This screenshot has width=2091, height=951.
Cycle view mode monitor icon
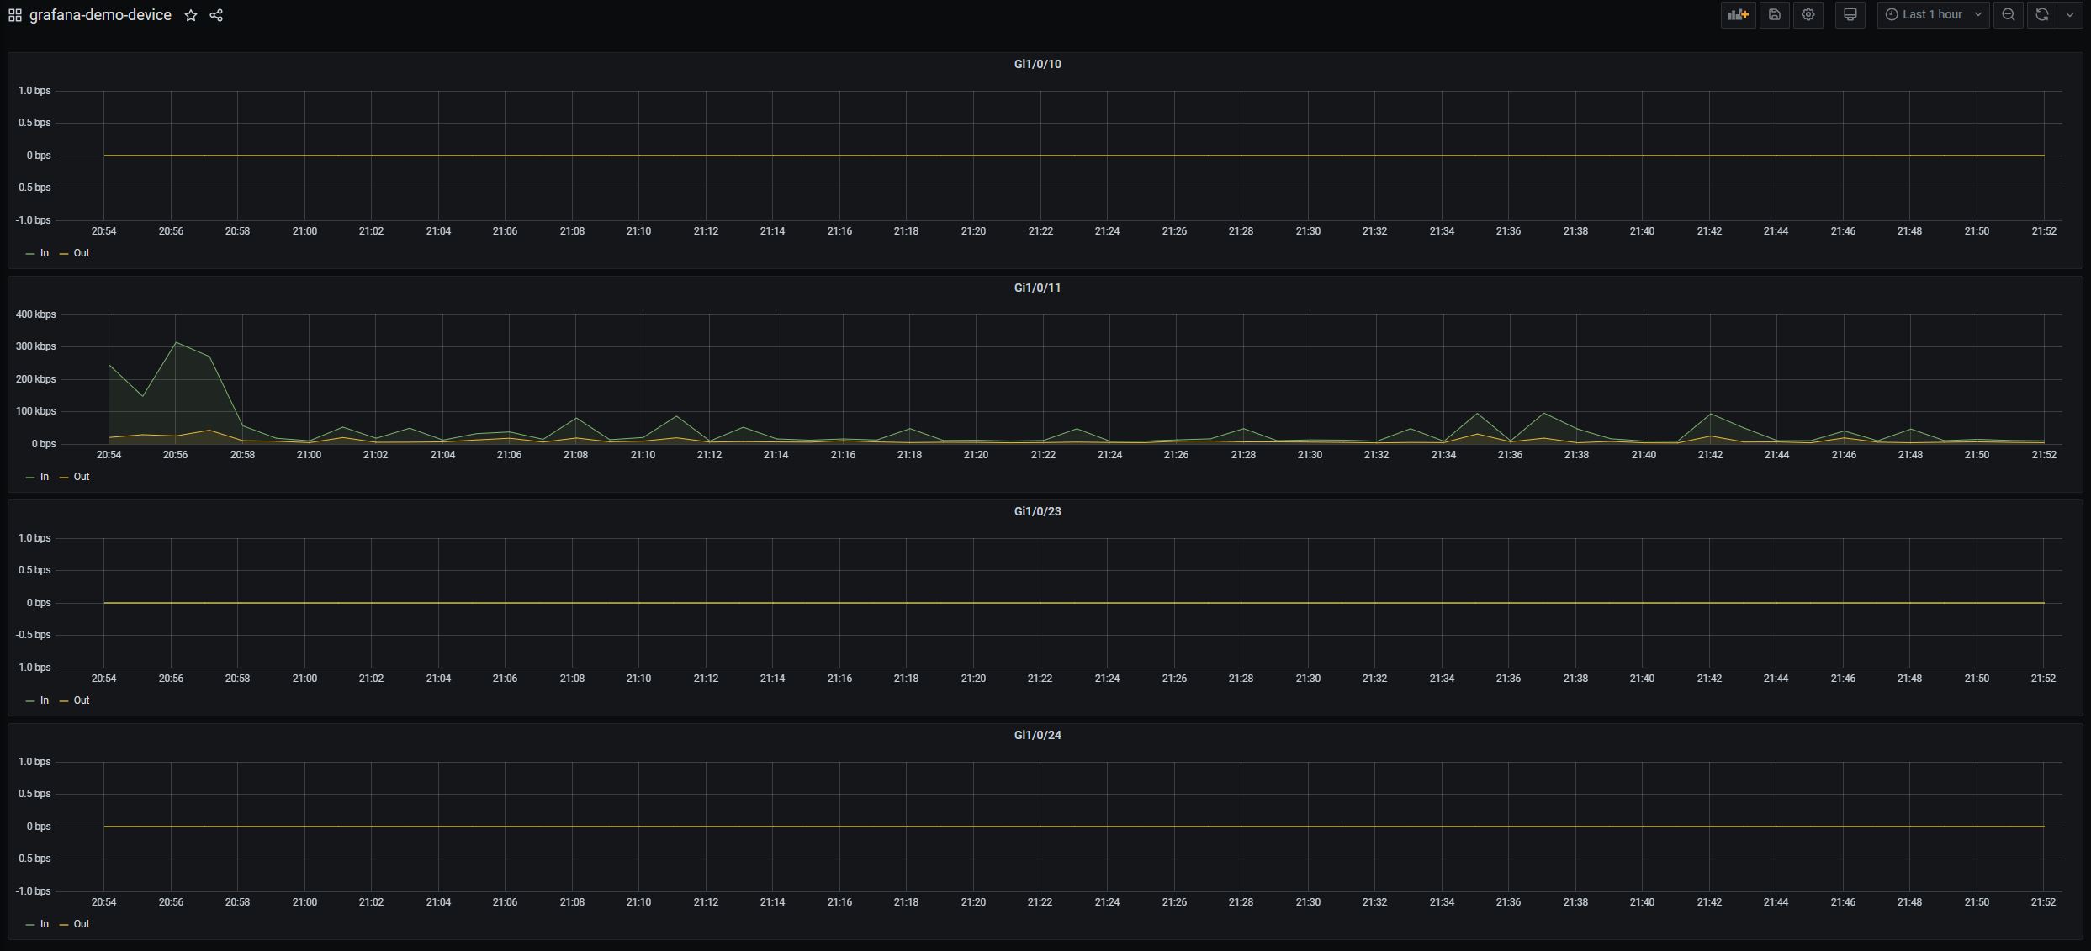point(1850,14)
